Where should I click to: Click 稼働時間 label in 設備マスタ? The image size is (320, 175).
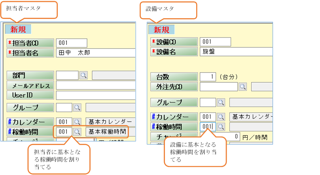[174, 127]
